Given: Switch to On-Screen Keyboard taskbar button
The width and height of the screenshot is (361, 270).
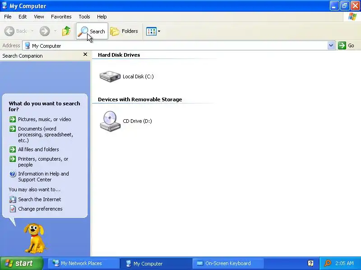Looking at the screenshot, I should [228, 263].
